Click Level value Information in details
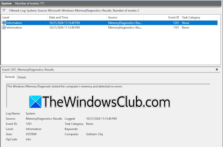Image resolution: width=223 pixels, height=147 pixels. tap(33, 129)
